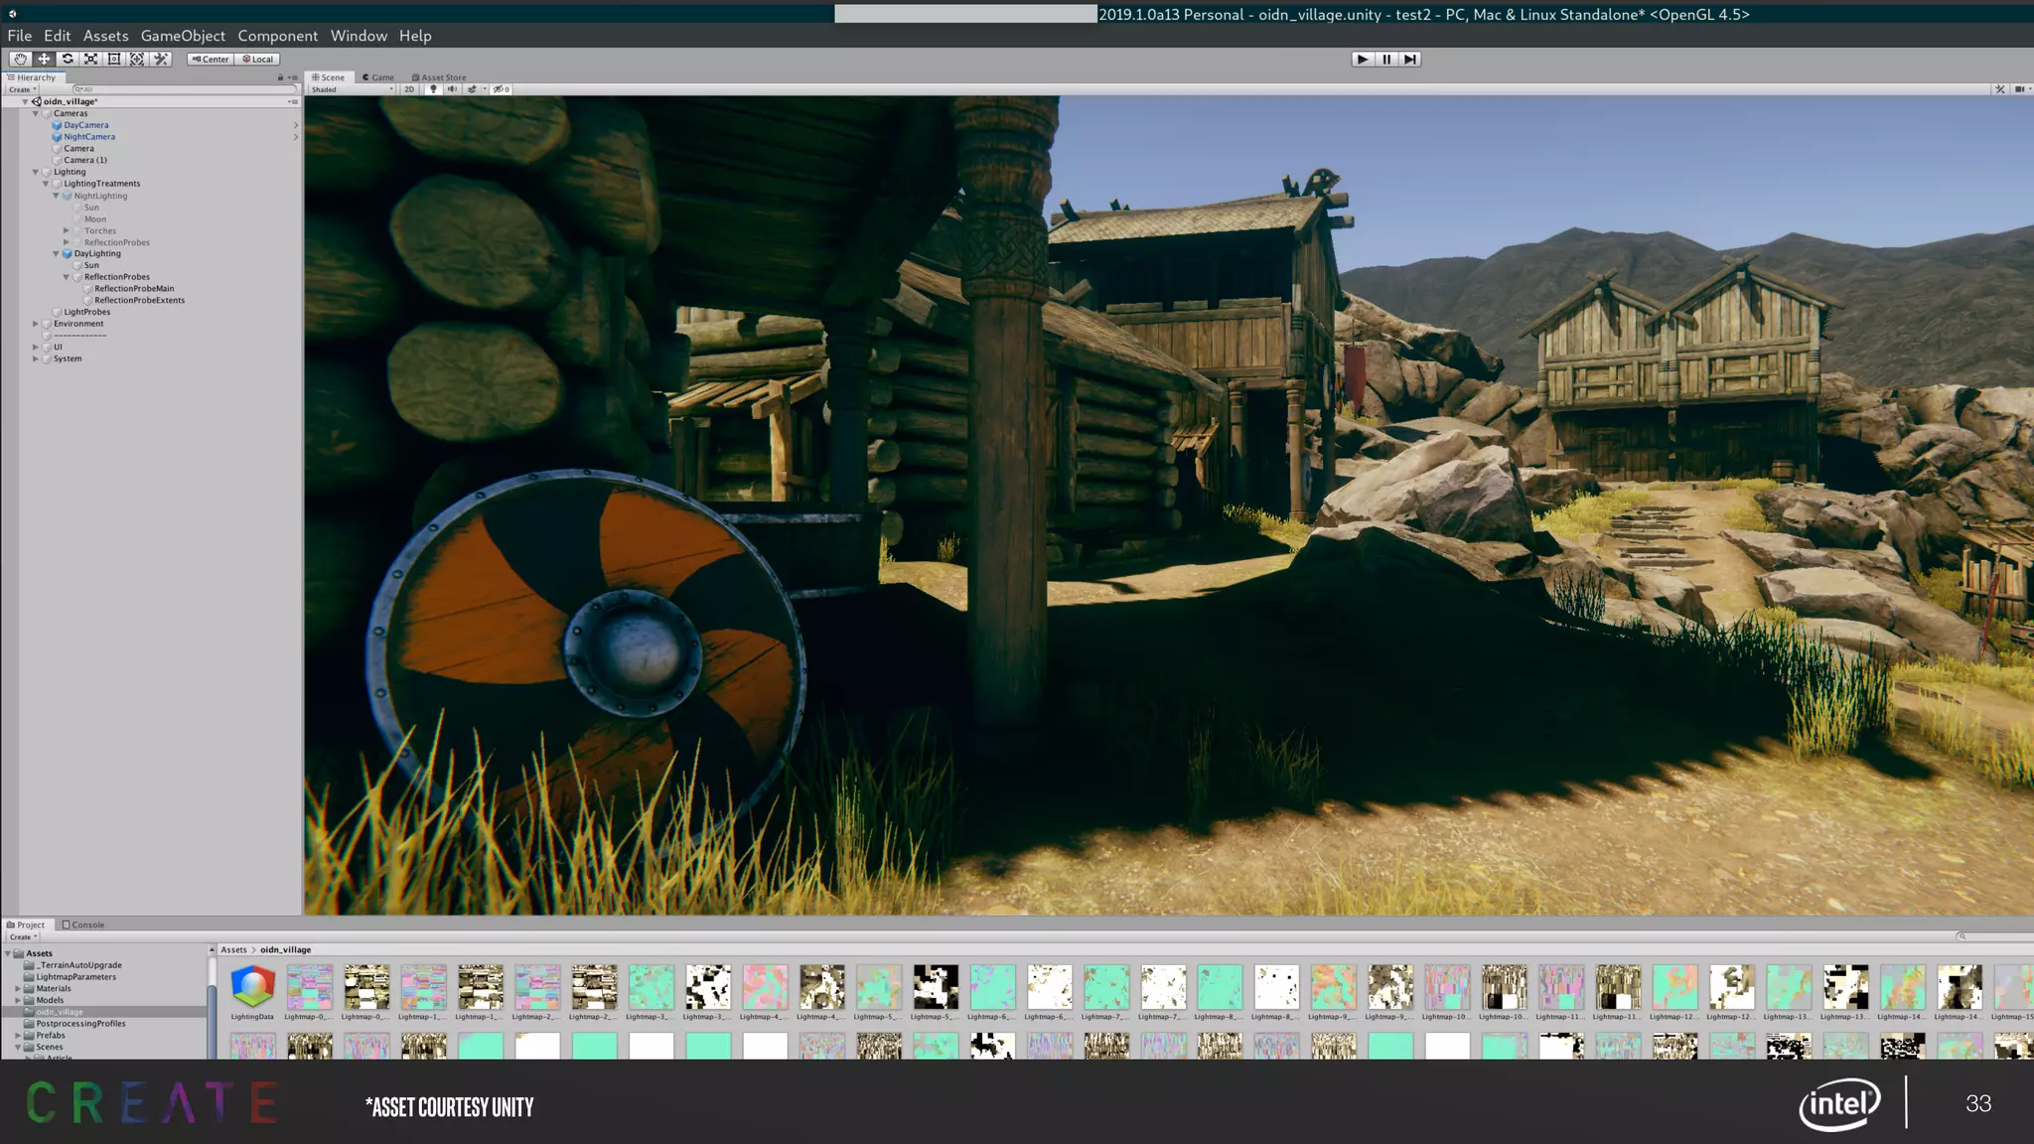The height and width of the screenshot is (1144, 2034).
Task: Select the LightingData asset thumbnail
Action: click(252, 988)
